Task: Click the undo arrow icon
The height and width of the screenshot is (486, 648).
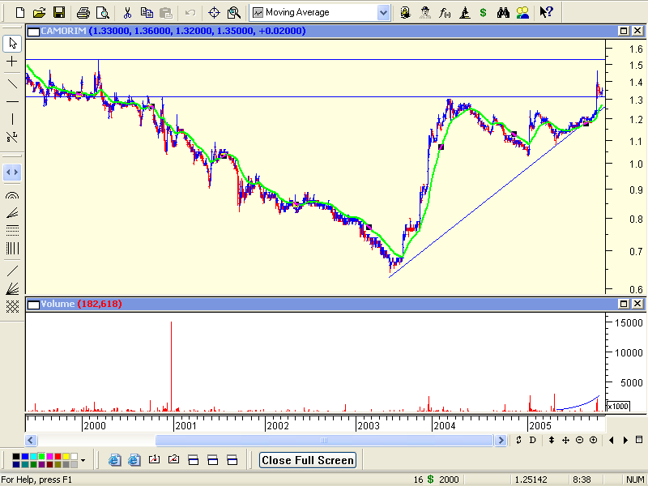Action: [190, 13]
